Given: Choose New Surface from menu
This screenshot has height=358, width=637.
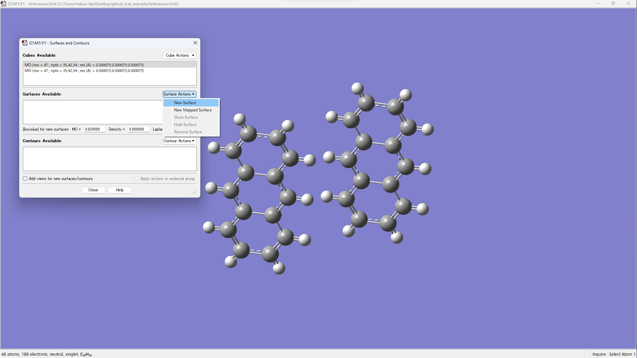Looking at the screenshot, I should tap(185, 103).
